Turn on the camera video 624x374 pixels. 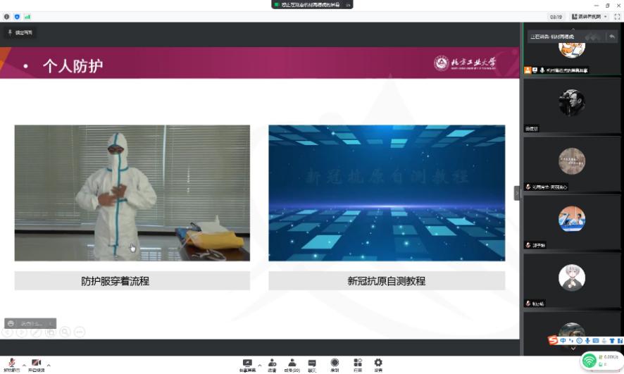pyautogui.click(x=36, y=362)
